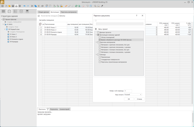This screenshot has height=127, width=194.
Task: Click the Отмена button
Action: tap(139, 99)
